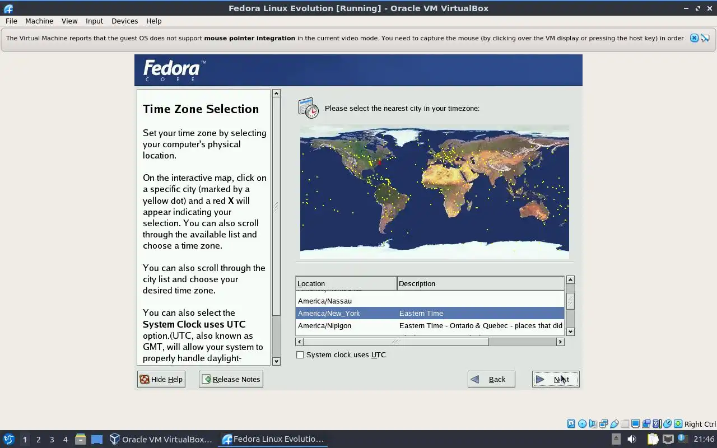Open the Help menu
Screen dimensions: 717x448
(x=153, y=21)
